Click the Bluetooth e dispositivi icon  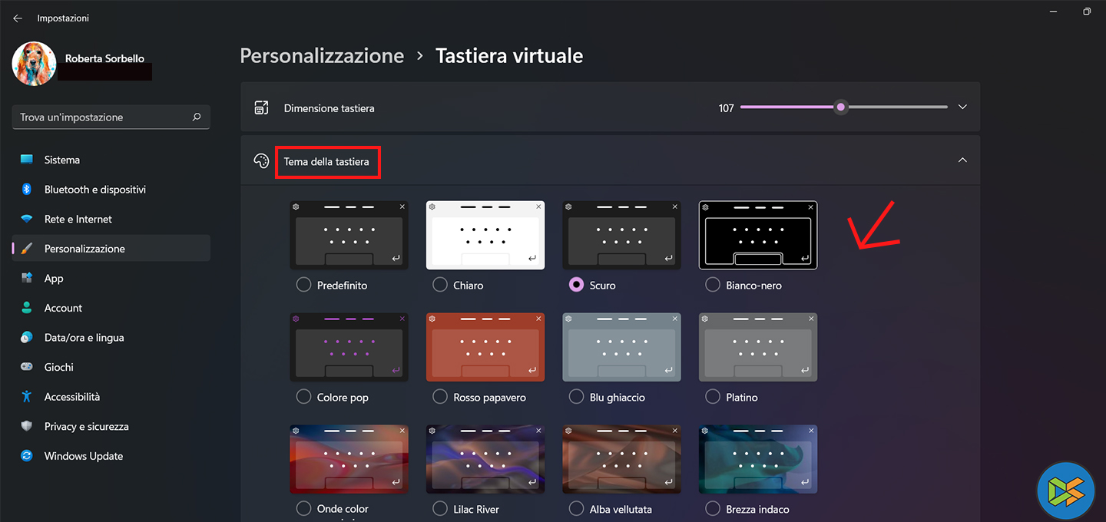pyautogui.click(x=26, y=190)
